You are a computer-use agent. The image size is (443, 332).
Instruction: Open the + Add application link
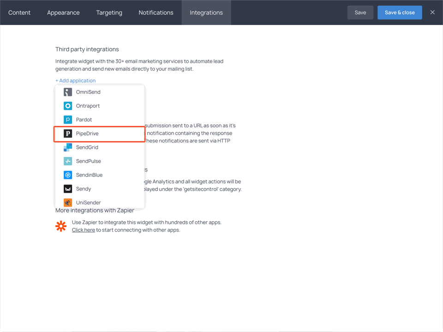(x=75, y=80)
